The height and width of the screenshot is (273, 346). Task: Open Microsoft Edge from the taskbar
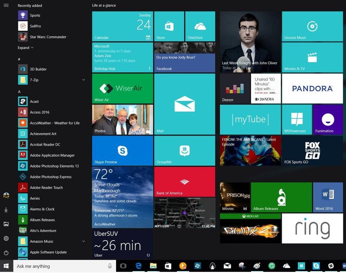(138, 266)
